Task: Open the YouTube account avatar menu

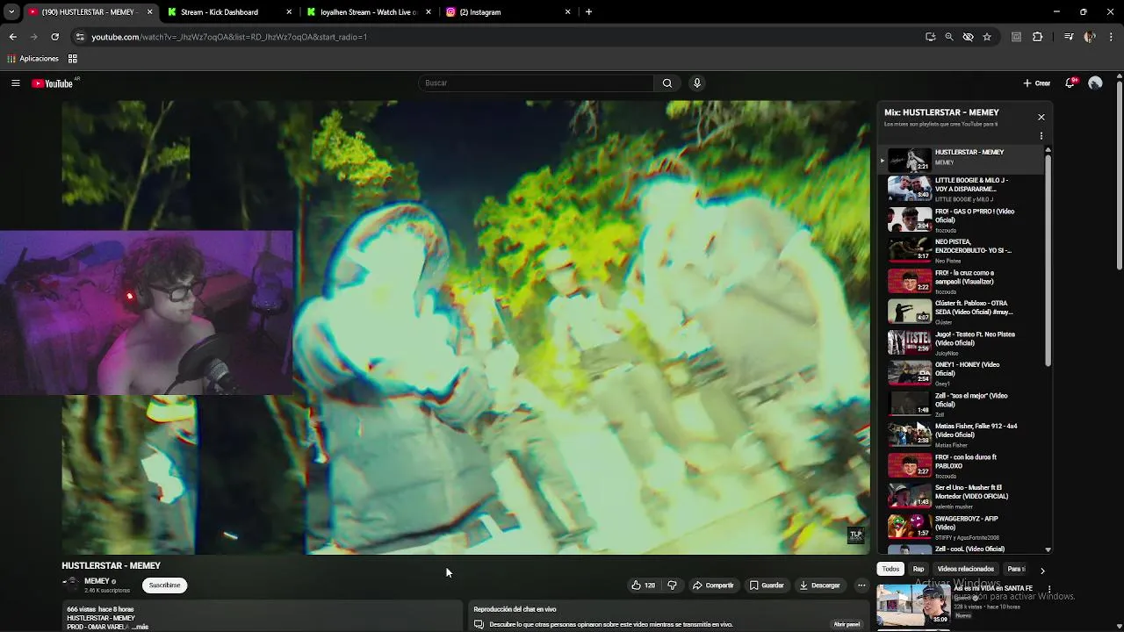Action: pyautogui.click(x=1095, y=83)
